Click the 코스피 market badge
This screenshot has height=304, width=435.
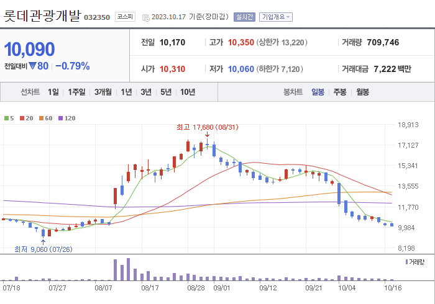pos(125,17)
